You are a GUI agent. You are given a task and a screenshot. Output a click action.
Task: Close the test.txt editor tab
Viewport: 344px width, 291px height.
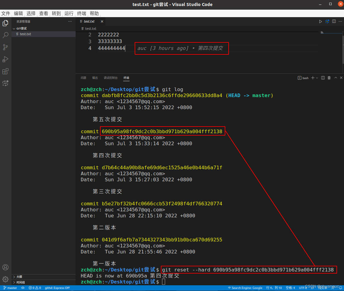(x=102, y=21)
